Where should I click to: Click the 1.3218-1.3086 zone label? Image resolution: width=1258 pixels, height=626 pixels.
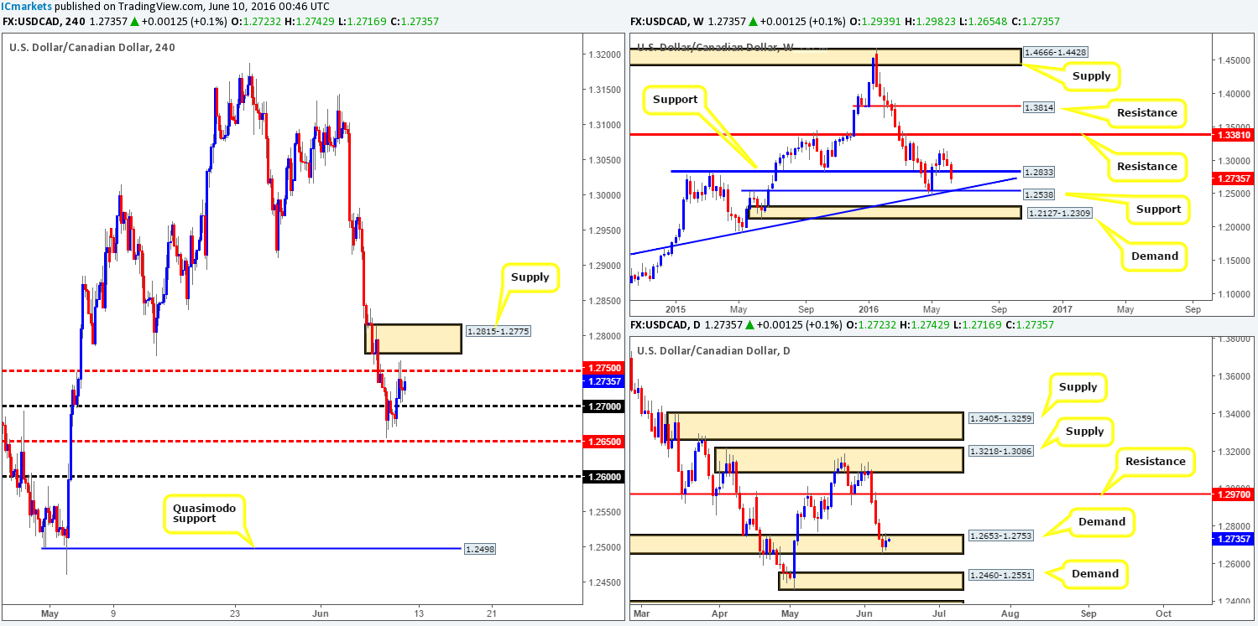1000,450
